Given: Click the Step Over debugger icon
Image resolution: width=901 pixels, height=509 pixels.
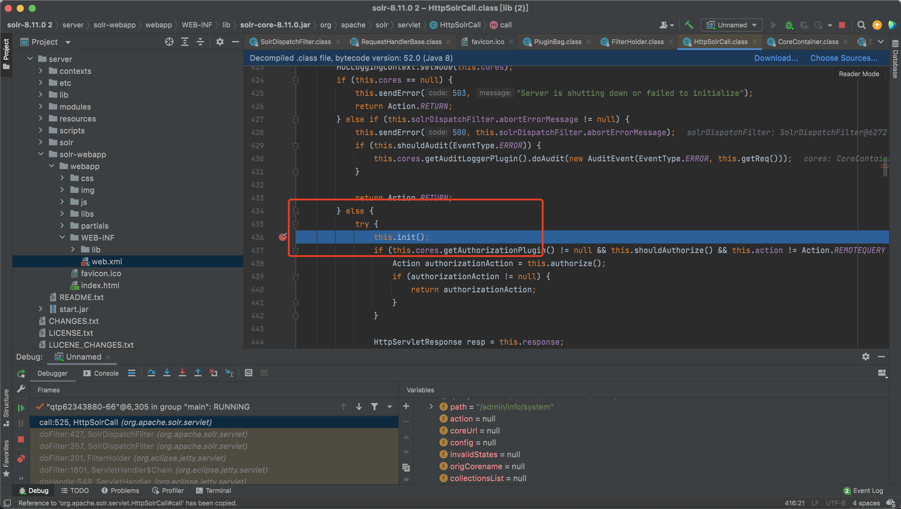Looking at the screenshot, I should [151, 373].
